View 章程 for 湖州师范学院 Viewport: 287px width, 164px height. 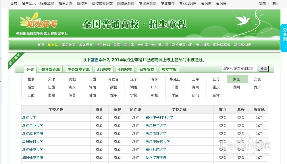click(x=117, y=158)
